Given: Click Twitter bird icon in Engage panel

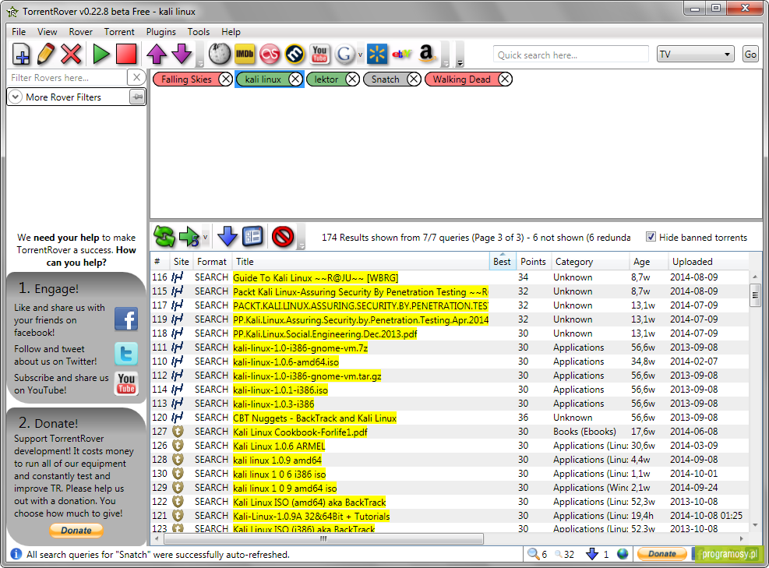Looking at the screenshot, I should pos(126,354).
